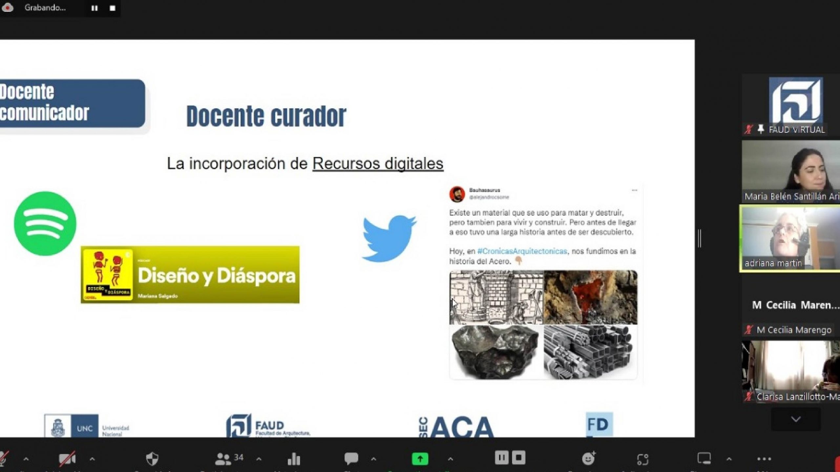Toggle the disabled camera video button
The height and width of the screenshot is (472, 840).
coord(67,459)
